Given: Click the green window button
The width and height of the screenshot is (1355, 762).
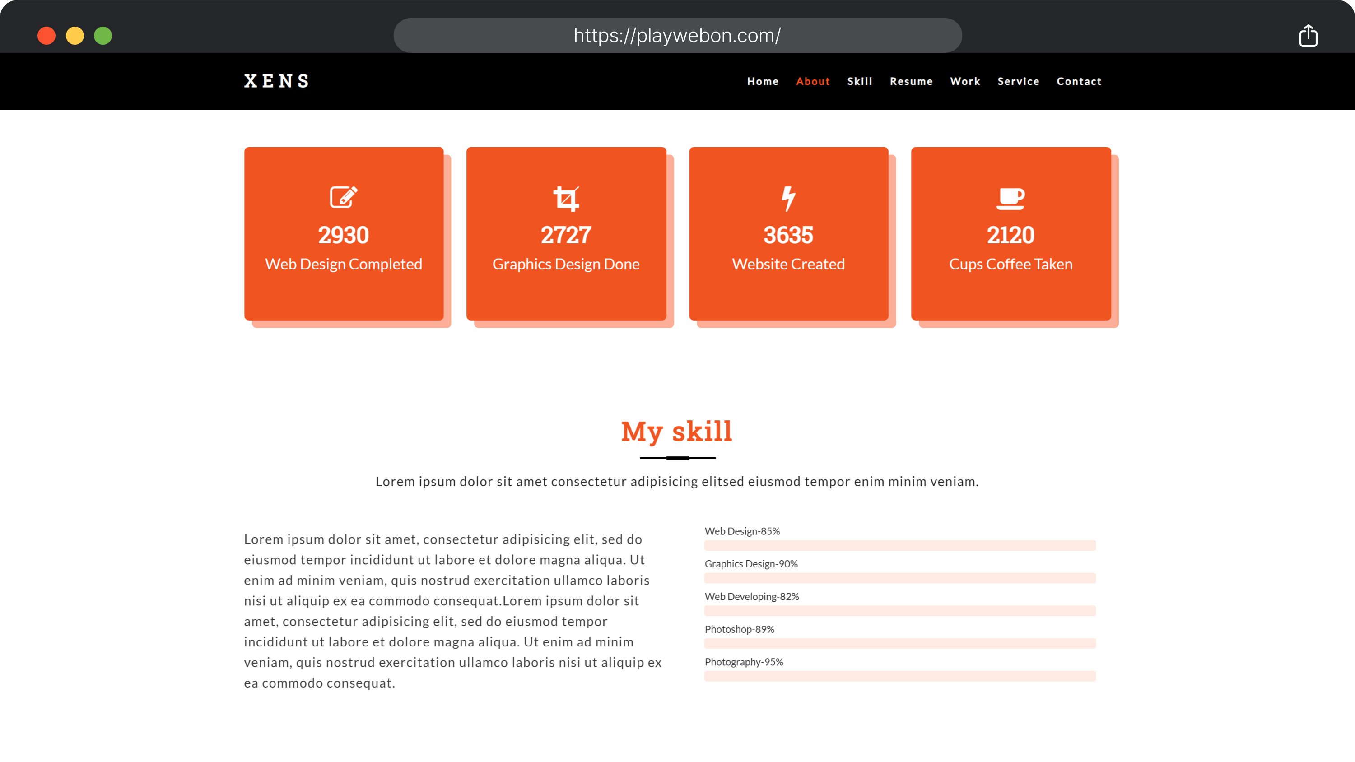Looking at the screenshot, I should (103, 36).
